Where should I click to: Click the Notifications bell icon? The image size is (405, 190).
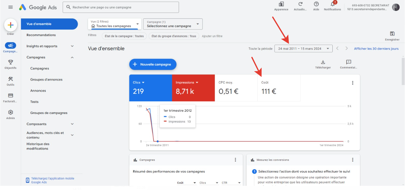[x=333, y=4]
